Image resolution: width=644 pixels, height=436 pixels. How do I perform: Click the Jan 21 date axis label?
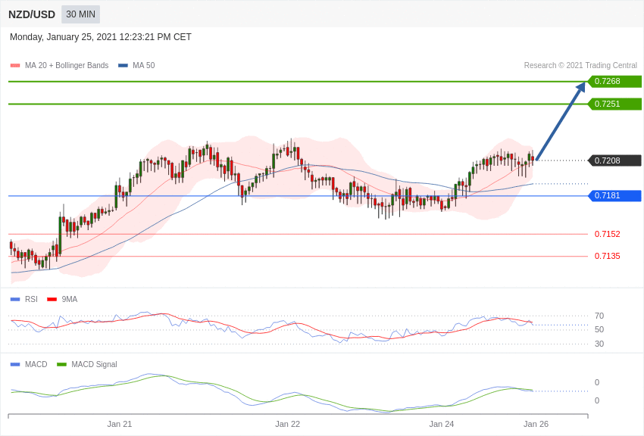[x=120, y=424]
